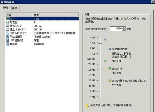Switch to the 硬件 (Hardware) tab
155x112 pixels.
pos(6,8)
